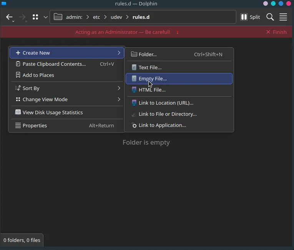This screenshot has height=250, width=294.
Task: Click rules.d in the breadcrumb
Action: pos(141,17)
